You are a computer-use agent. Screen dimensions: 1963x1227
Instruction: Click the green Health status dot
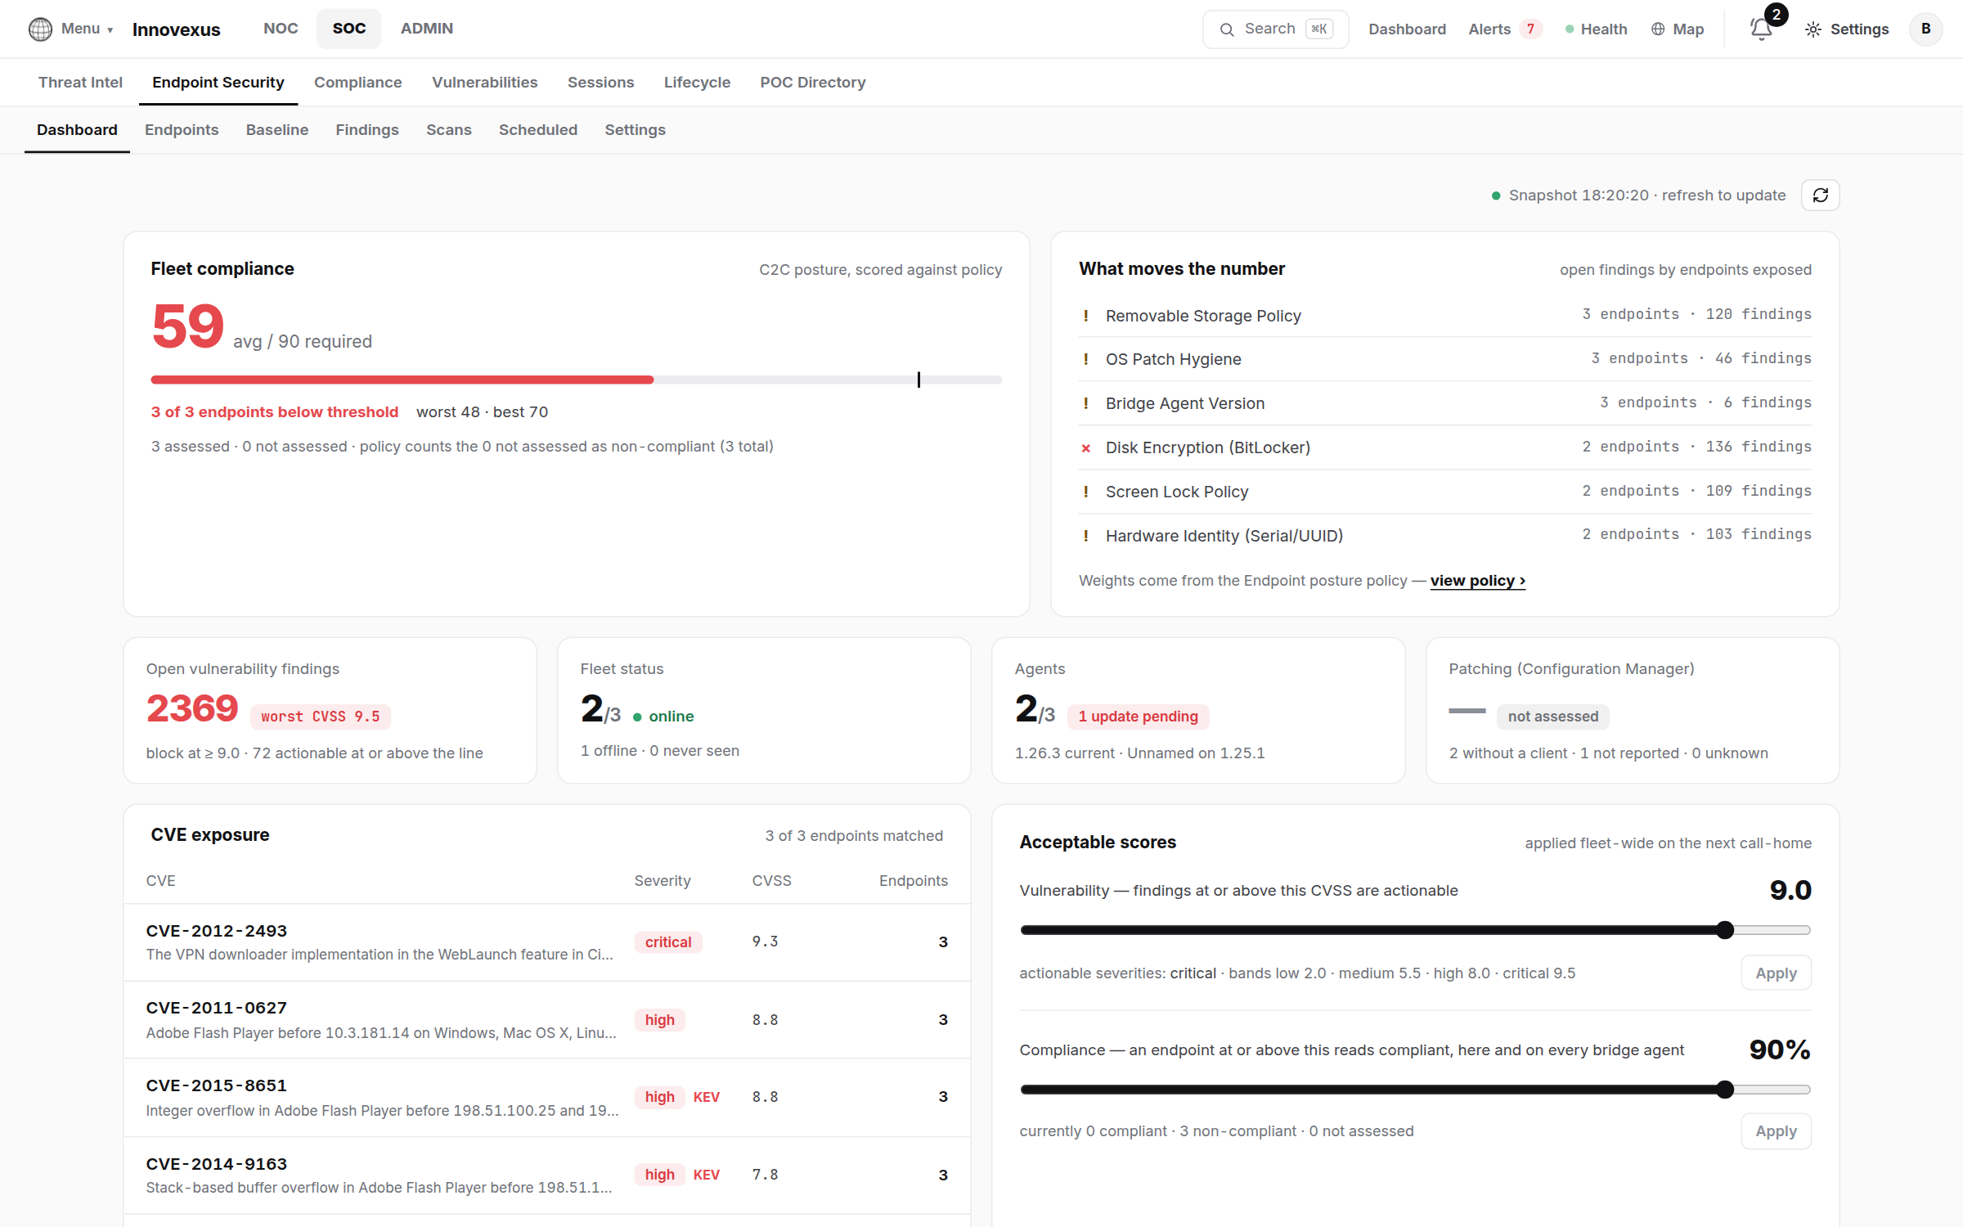coord(1570,29)
